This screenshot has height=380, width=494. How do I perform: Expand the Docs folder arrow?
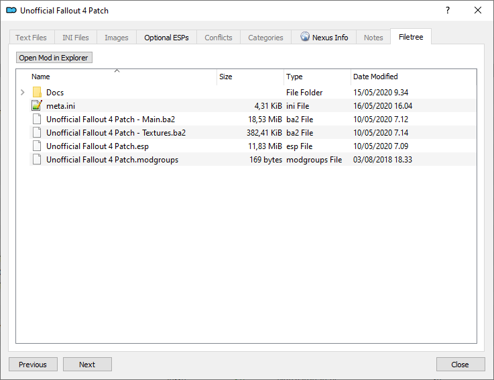pyautogui.click(x=22, y=93)
